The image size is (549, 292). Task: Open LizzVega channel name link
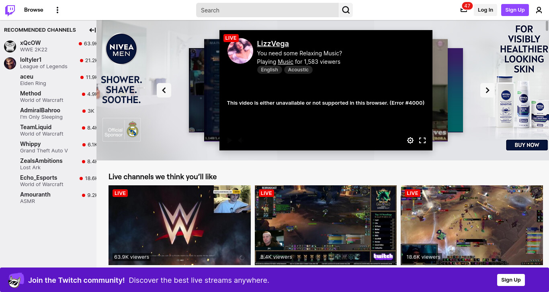(273, 44)
